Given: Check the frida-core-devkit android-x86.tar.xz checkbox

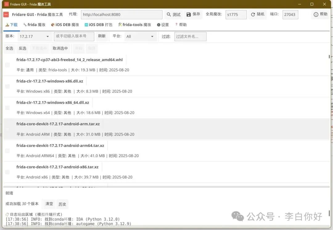Looking at the screenshot, I should click(x=7, y=172).
